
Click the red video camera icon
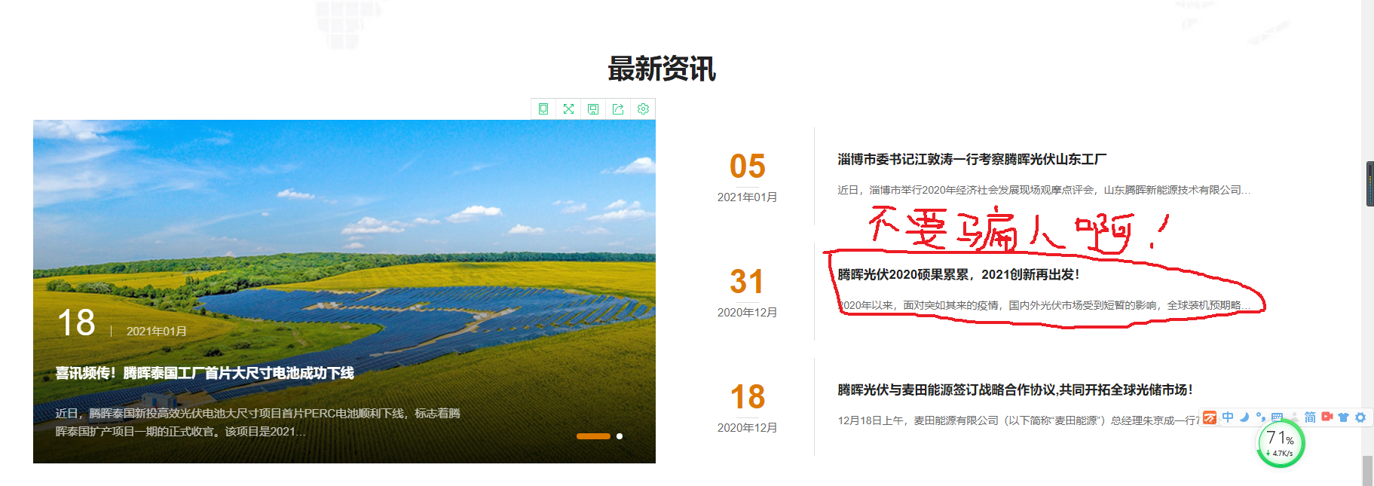pos(1327,417)
